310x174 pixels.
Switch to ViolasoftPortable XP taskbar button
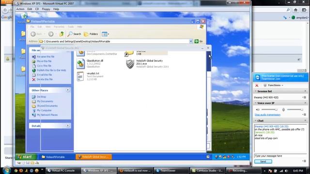(x=56, y=157)
